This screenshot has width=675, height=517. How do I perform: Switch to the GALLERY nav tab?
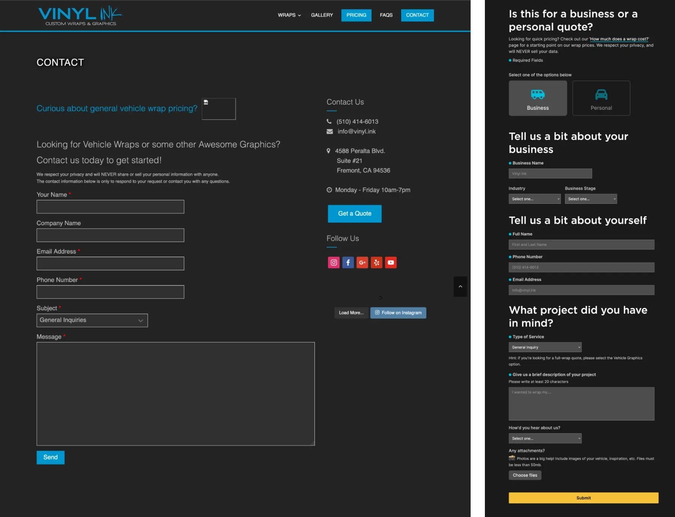321,15
